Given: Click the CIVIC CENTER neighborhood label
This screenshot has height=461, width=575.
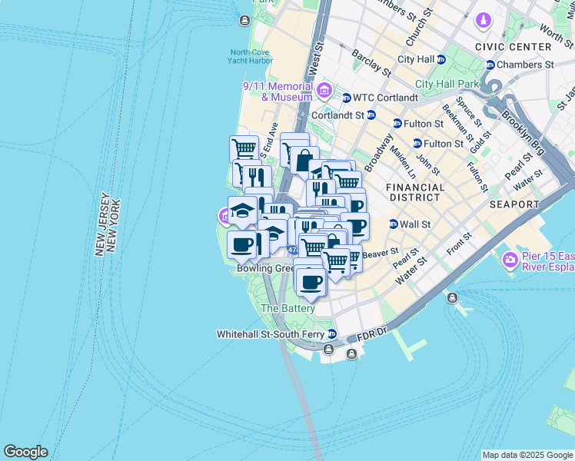Looking at the screenshot, I should [514, 47].
